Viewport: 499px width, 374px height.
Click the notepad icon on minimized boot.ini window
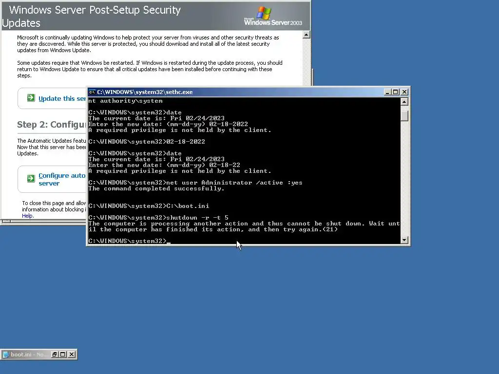coord(5,355)
